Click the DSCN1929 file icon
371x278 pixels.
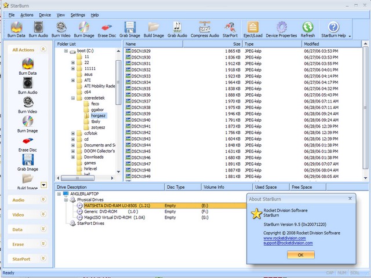pos(128,51)
